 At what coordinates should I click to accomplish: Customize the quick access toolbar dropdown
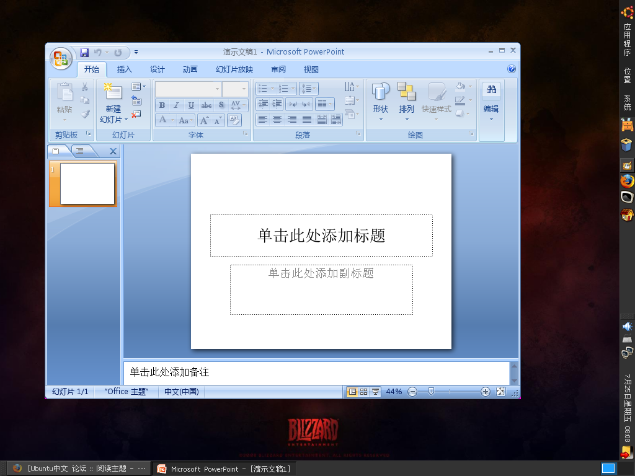tap(136, 52)
